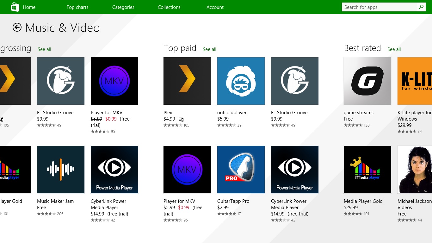Click the Search for apps field
Viewport: 432px width, 243px height.
coord(380,7)
